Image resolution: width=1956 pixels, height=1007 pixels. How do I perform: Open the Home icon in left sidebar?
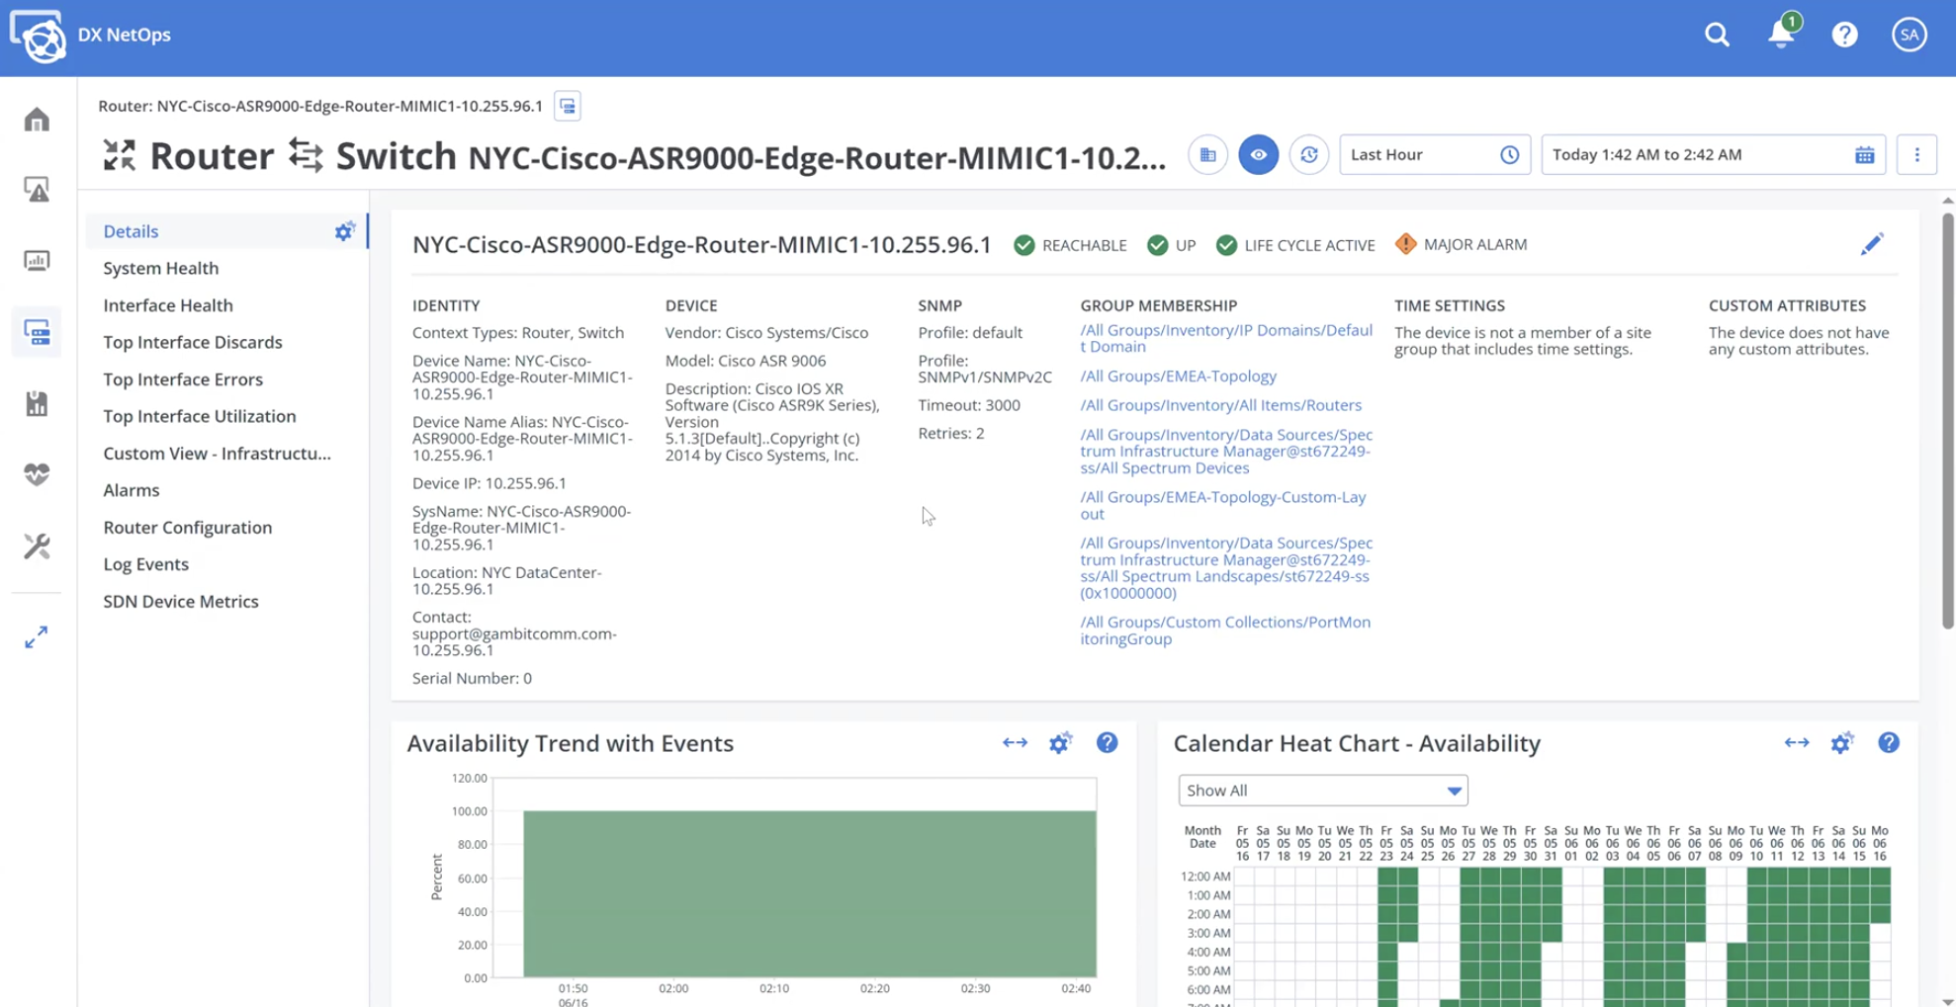tap(38, 120)
